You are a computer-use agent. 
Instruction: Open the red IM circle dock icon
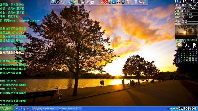140,2
